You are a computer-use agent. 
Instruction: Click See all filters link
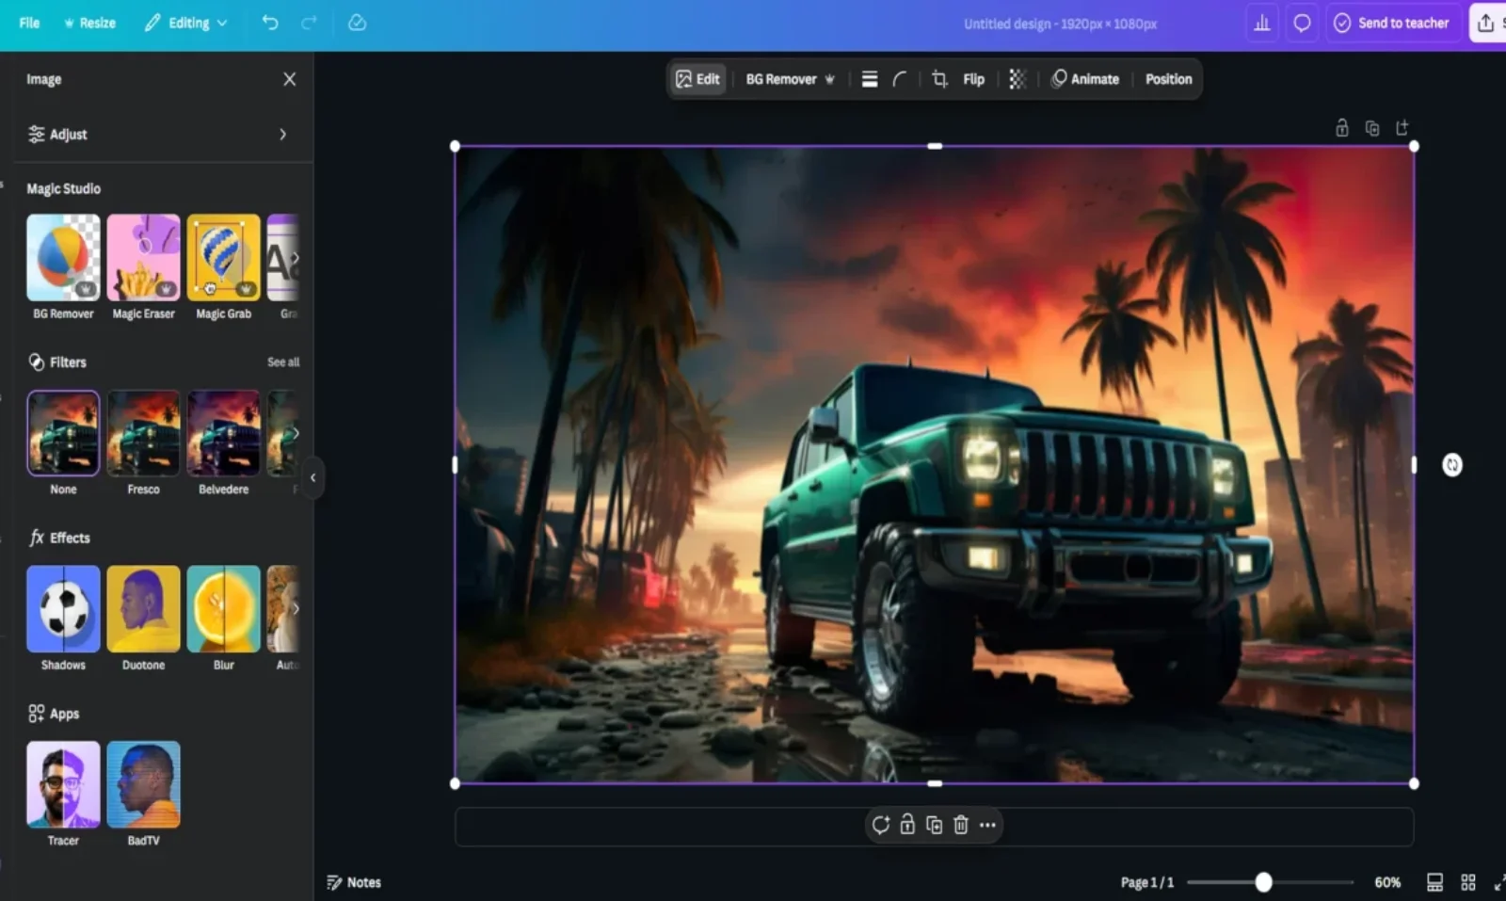[x=282, y=362]
